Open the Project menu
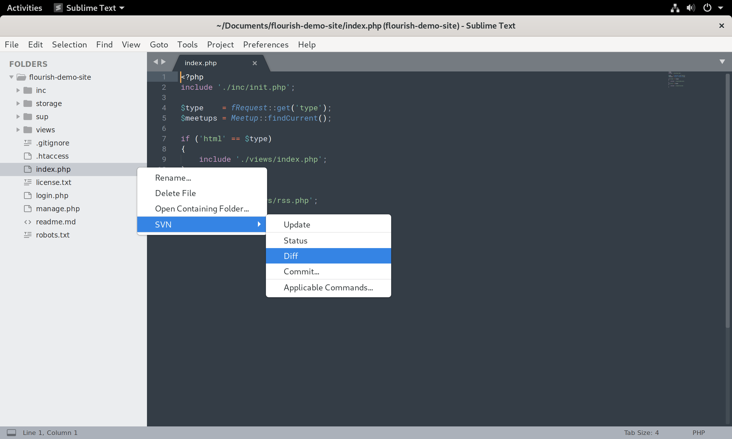Viewport: 732px width, 439px height. pos(220,44)
